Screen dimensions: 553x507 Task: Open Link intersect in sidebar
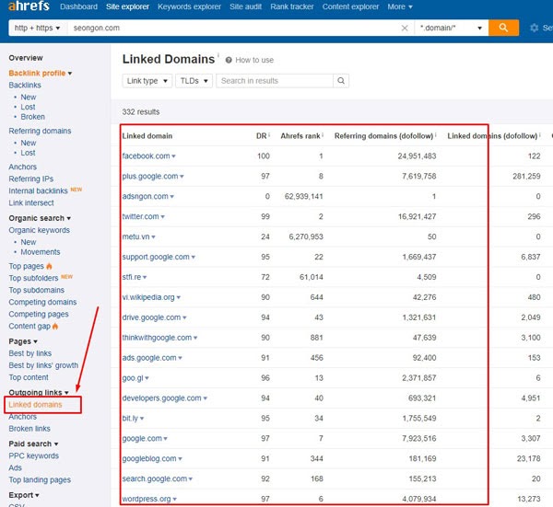[31, 202]
